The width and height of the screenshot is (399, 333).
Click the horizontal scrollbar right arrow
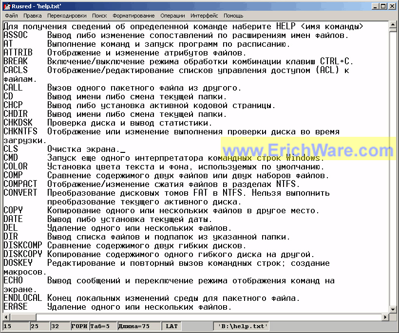pyautogui.click(x=385, y=317)
